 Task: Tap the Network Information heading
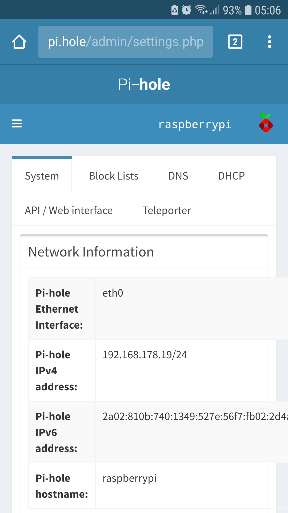(91, 252)
